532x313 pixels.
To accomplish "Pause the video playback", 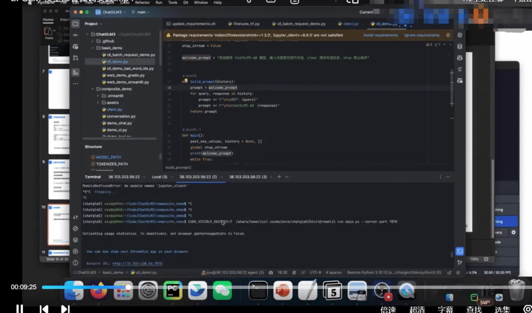I will pyautogui.click(x=20, y=309).
